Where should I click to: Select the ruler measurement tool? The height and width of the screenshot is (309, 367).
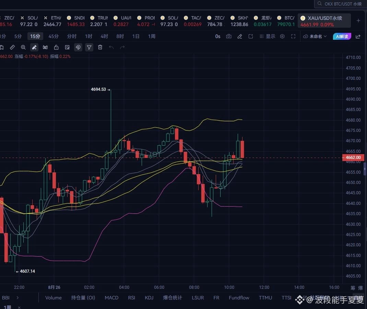pos(12,48)
